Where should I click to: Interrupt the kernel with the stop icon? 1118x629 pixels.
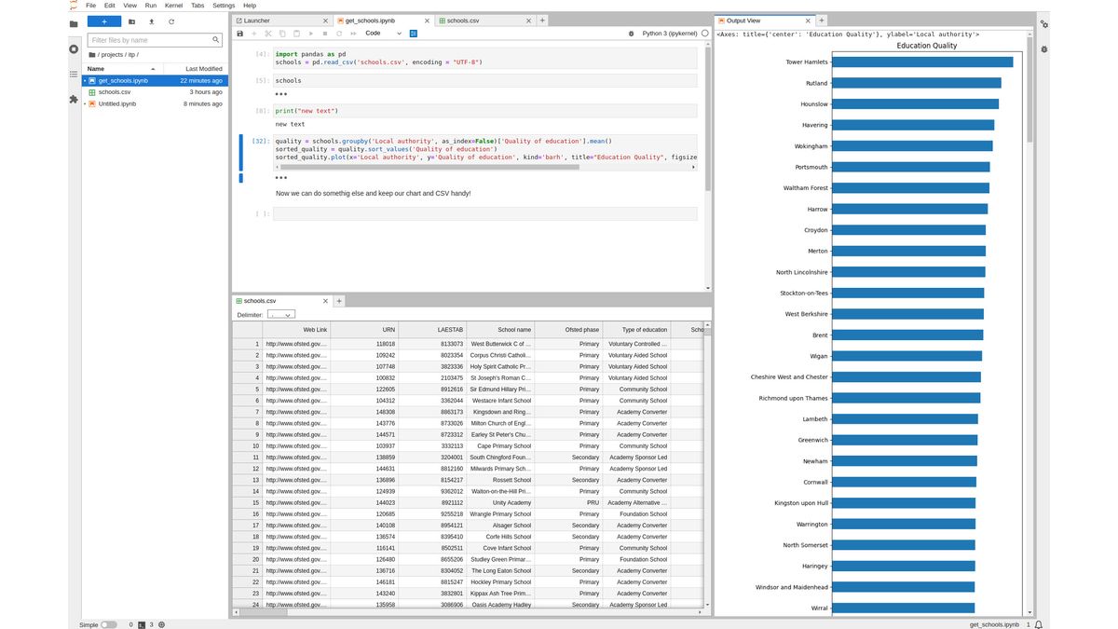325,33
